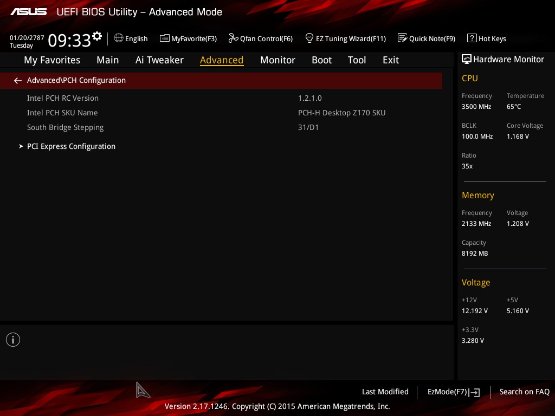Open Qfan Control(F6)
The image size is (555, 416).
tap(266, 38)
